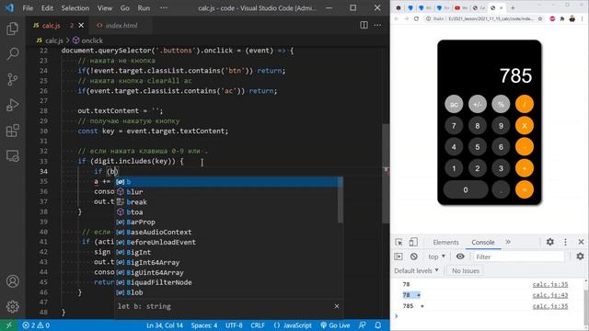The width and height of the screenshot is (589, 331).
Task: Open Problems via errors and warnings indicator
Action: 36,325
